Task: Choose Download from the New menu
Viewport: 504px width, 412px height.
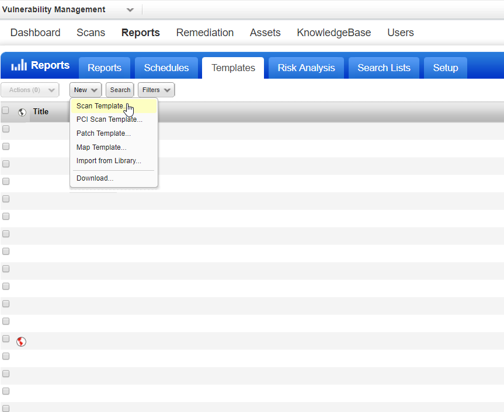Action: pos(94,178)
